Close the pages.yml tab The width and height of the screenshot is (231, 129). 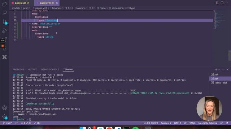pyautogui.click(x=57, y=3)
